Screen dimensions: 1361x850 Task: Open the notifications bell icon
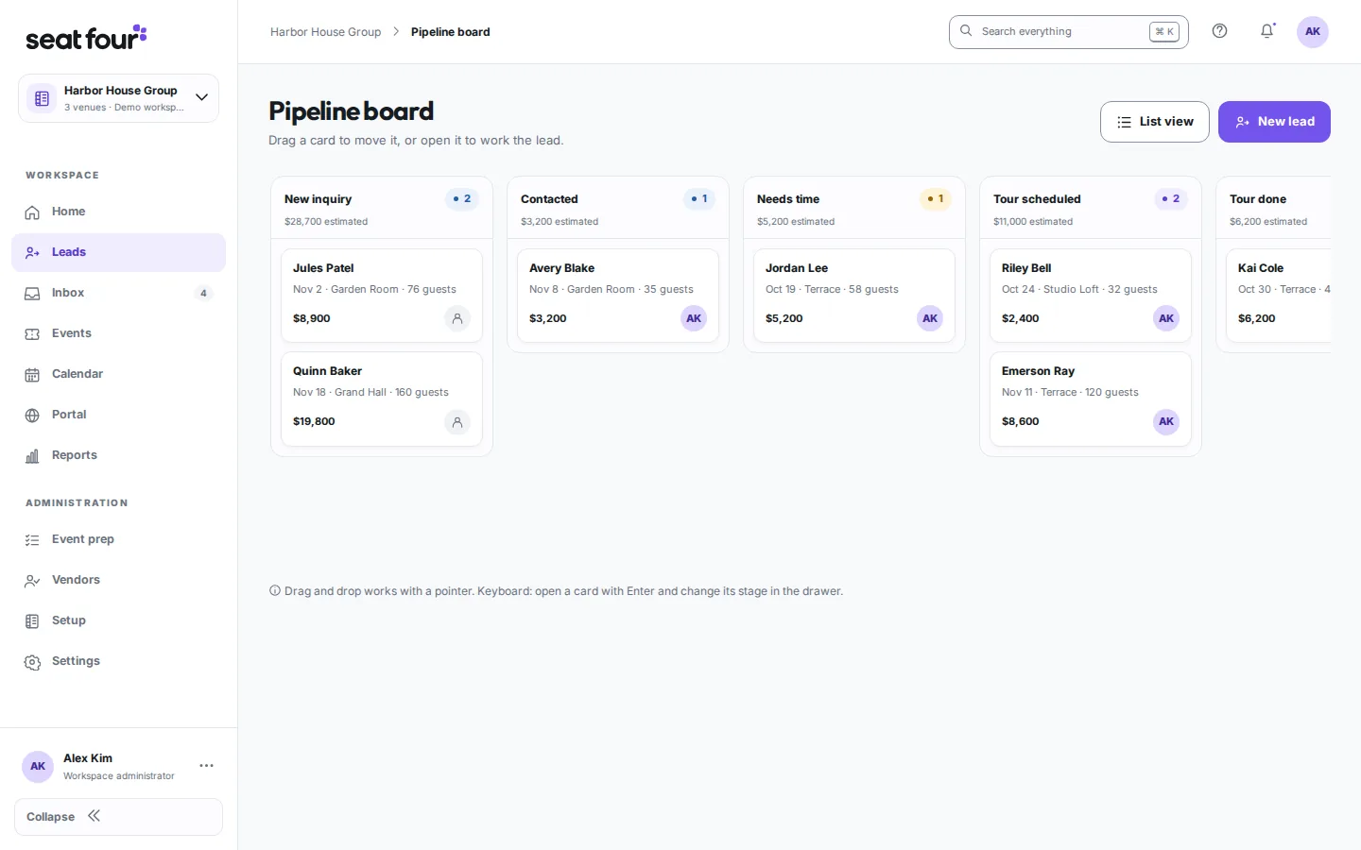coord(1266,31)
